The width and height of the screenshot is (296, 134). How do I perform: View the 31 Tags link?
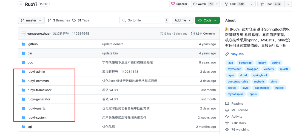[x=81, y=20]
